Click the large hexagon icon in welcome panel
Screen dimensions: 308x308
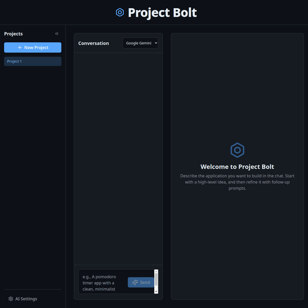tap(237, 150)
